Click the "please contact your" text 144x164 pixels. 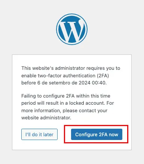pos(85,111)
